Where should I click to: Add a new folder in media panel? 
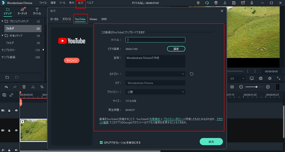tap(7, 77)
